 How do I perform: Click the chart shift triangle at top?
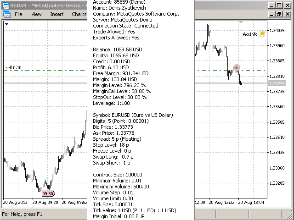[x=241, y=22]
